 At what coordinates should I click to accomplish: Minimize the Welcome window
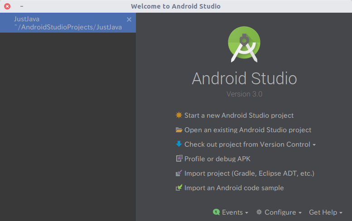pyautogui.click(x=22, y=6)
